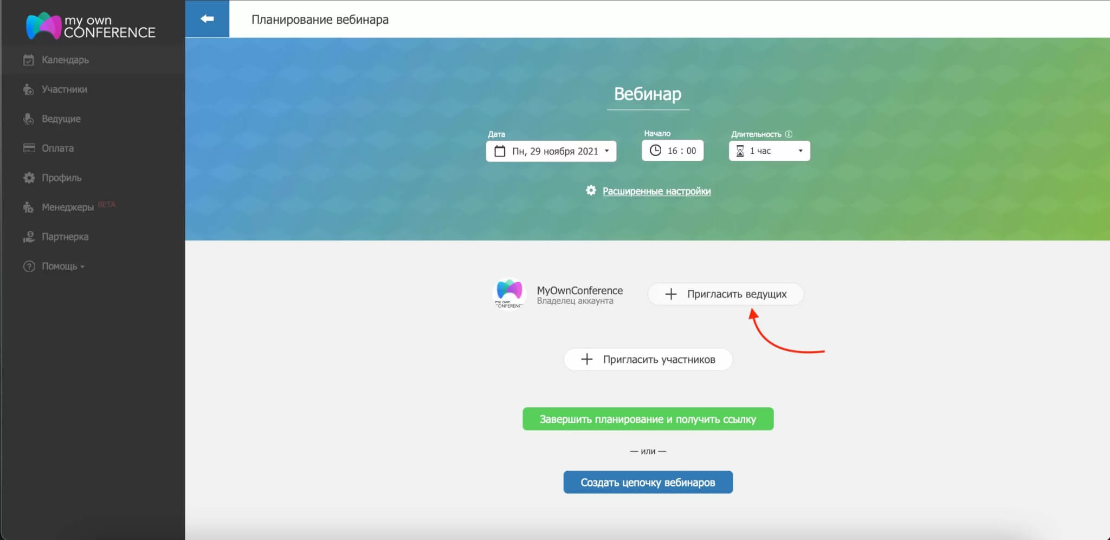The height and width of the screenshot is (540, 1110).
Task: Open Профиль settings via gear icon
Action: point(28,178)
